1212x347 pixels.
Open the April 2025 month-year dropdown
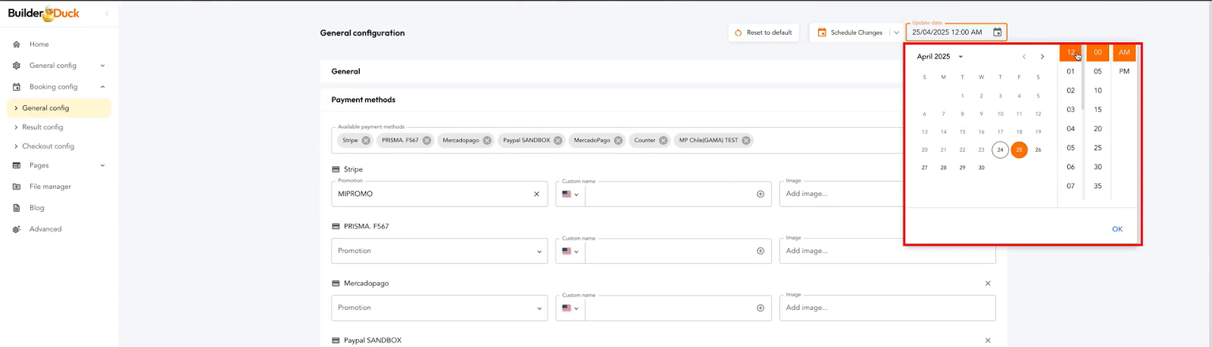pos(940,57)
